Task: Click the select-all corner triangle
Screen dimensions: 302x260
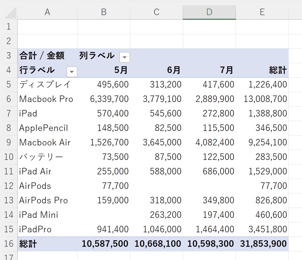Action: click(x=11, y=13)
